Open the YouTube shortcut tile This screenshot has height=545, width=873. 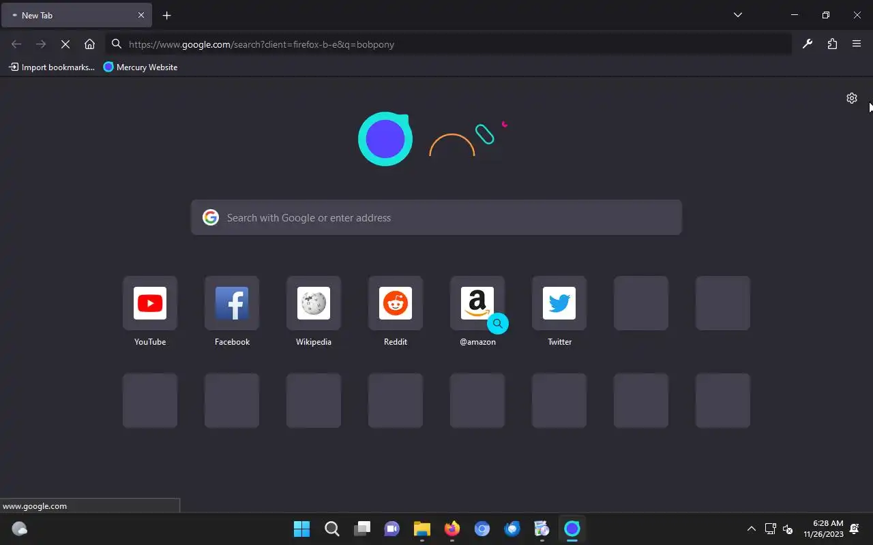(x=150, y=303)
